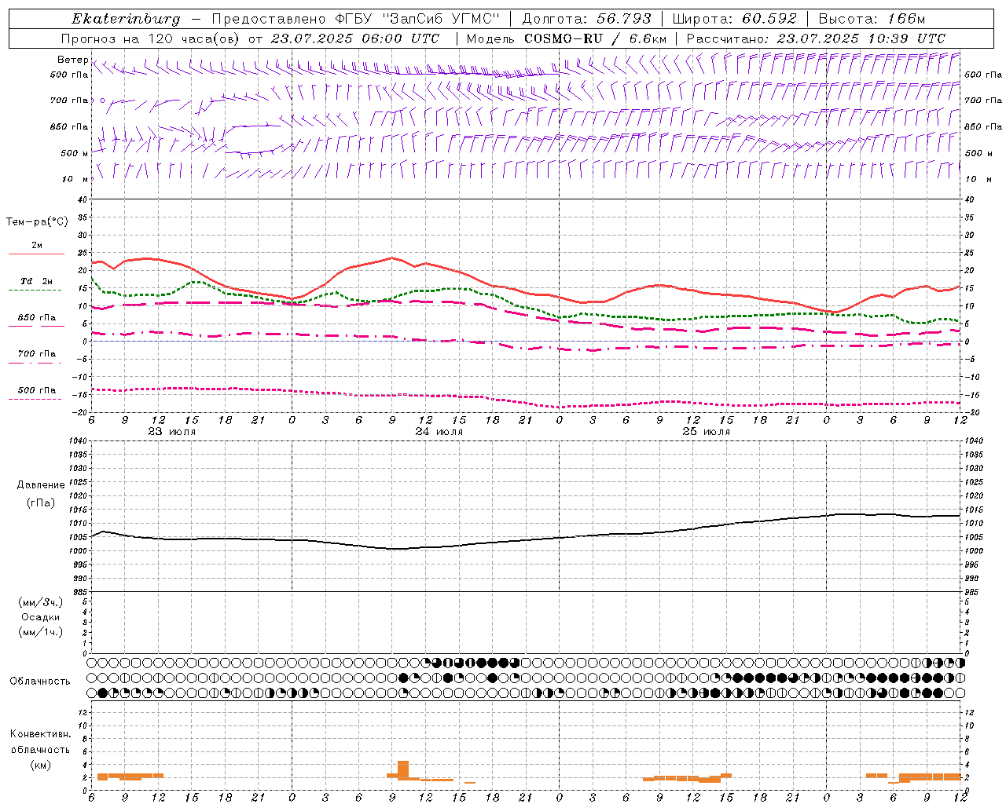Click the "Предоставлено ФГБУ ЗапСиб УГМС" provider text
Screen dimensions: 1006x804
click(356, 19)
